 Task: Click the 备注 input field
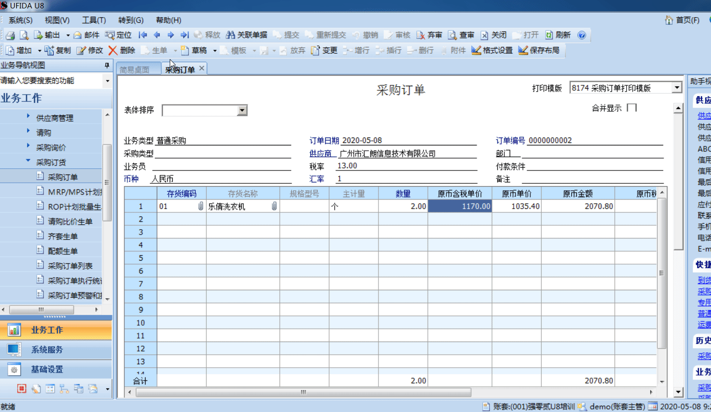point(593,179)
